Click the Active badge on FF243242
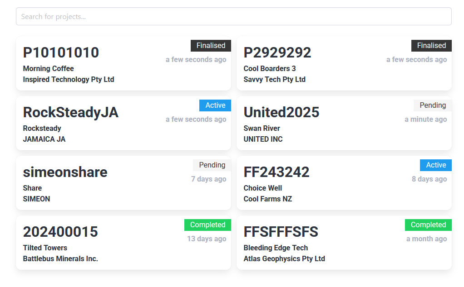The width and height of the screenshot is (464, 287). 436,165
